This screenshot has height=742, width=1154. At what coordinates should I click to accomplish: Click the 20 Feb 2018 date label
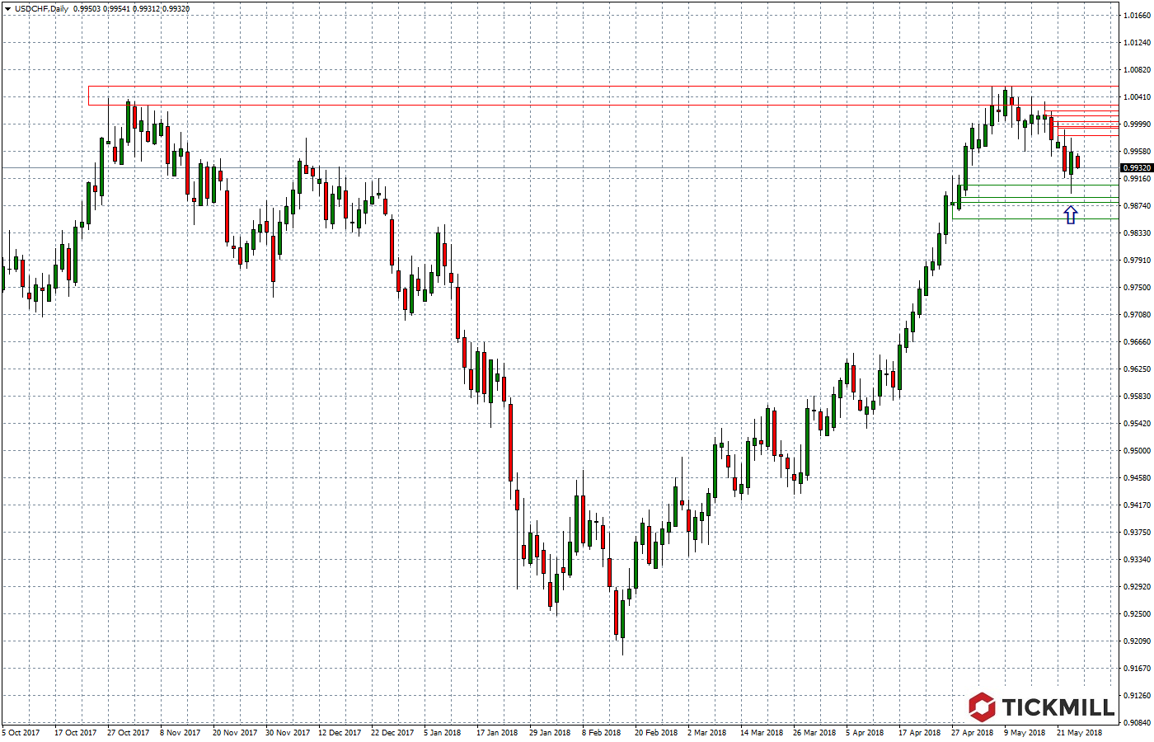tap(656, 732)
